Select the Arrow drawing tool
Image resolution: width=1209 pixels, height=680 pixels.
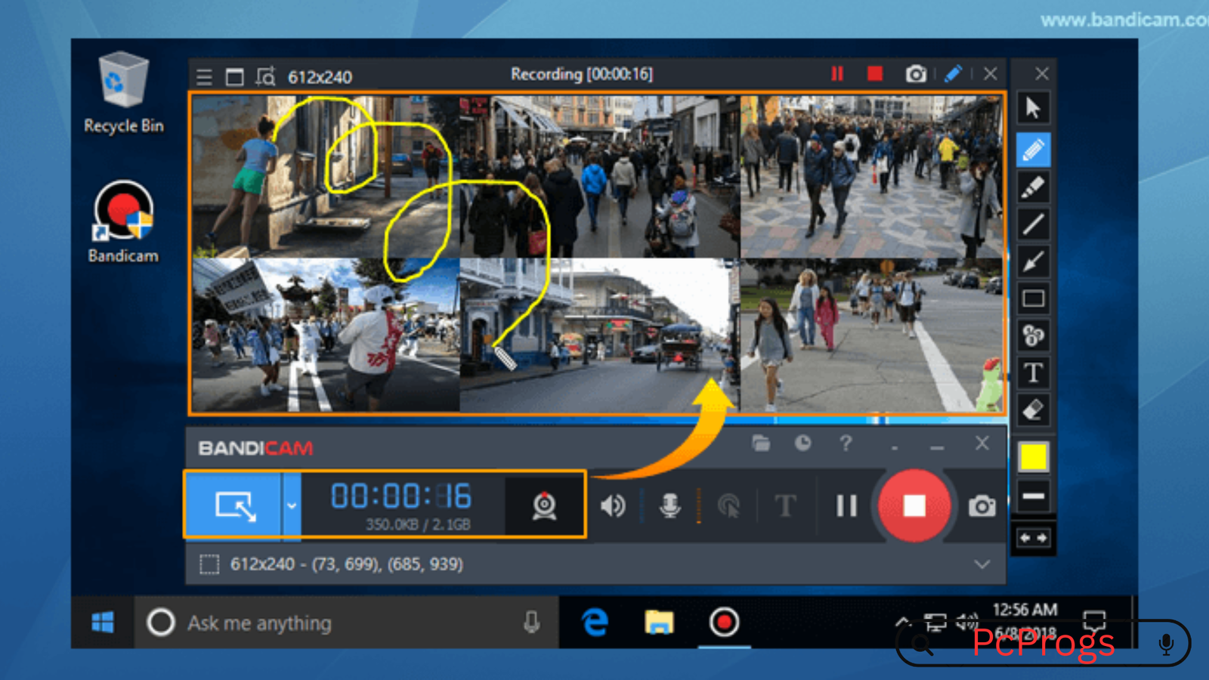1033,261
